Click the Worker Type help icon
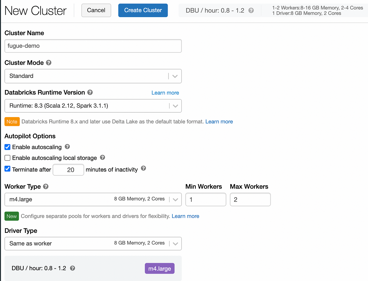Screen dimensions: 368x281 point(46,187)
